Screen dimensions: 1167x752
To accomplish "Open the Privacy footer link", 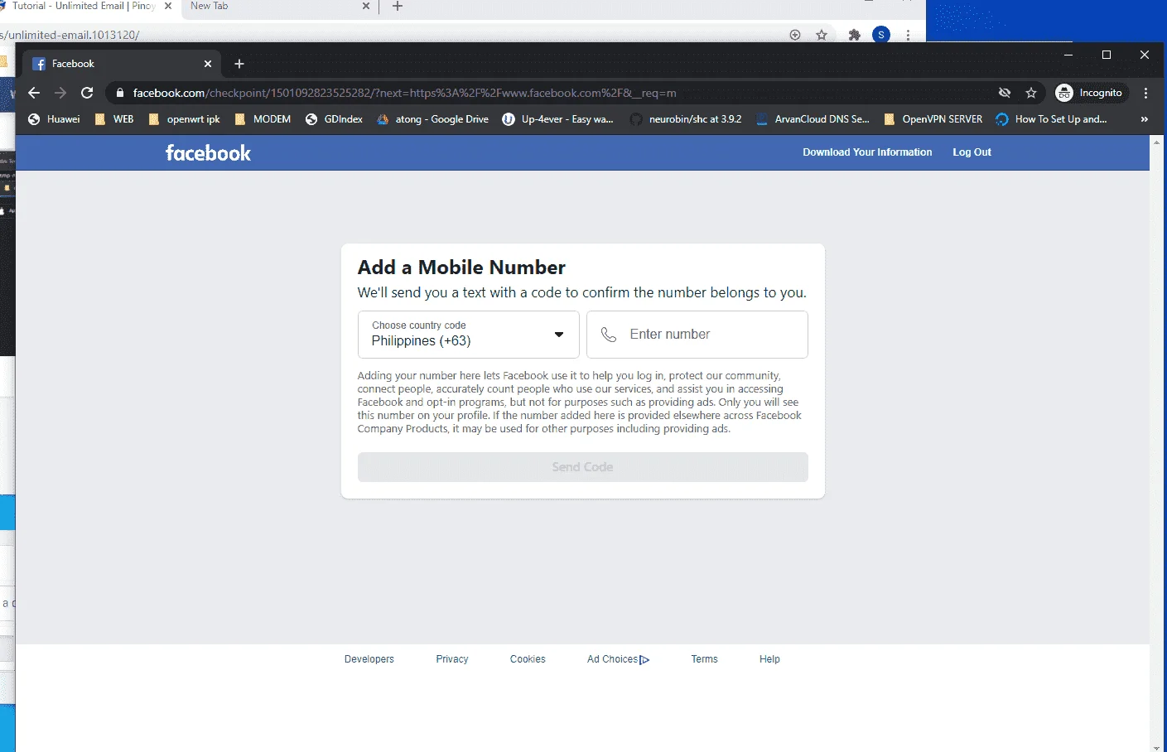I will 452,659.
